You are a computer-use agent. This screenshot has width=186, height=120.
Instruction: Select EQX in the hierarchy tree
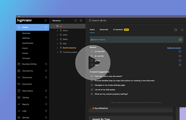point(64,44)
